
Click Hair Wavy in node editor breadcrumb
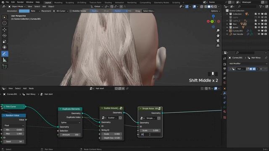tap(31, 94)
